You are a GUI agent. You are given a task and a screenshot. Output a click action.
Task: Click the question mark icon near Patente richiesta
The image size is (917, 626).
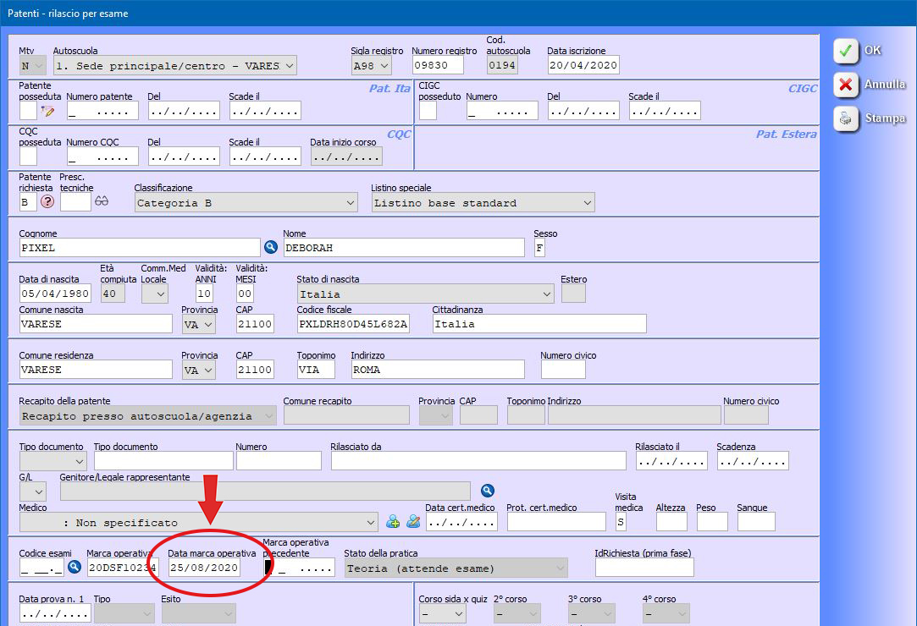(47, 202)
